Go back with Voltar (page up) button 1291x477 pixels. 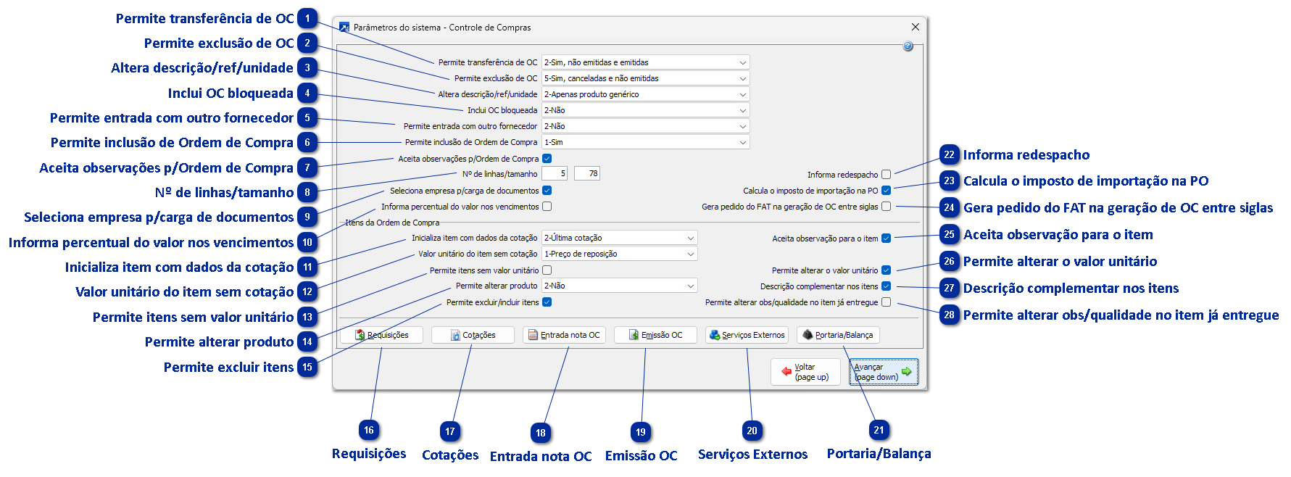pyautogui.click(x=805, y=372)
